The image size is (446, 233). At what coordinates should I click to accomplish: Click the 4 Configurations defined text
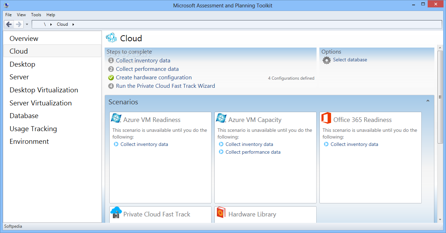point(291,78)
